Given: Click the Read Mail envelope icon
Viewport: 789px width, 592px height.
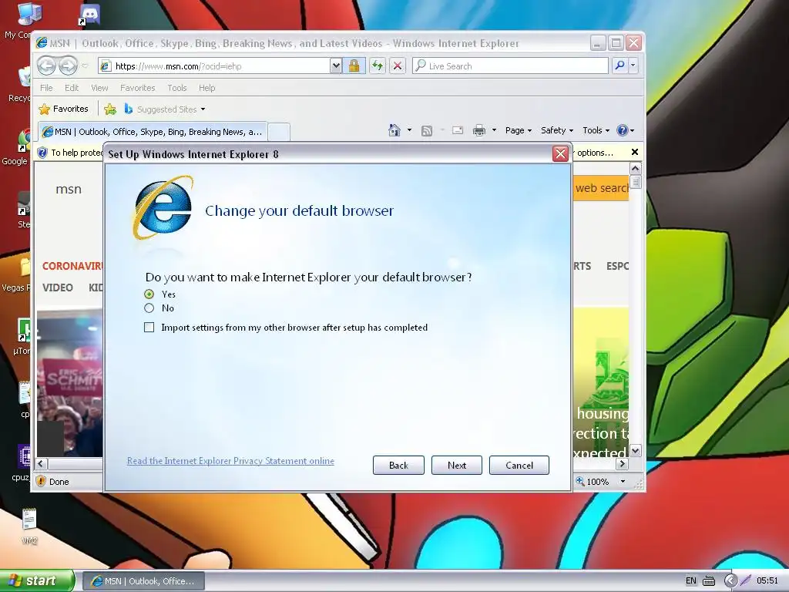Looking at the screenshot, I should pyautogui.click(x=458, y=130).
